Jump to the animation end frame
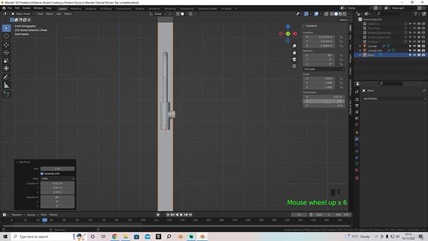The image size is (428, 241). (191, 214)
